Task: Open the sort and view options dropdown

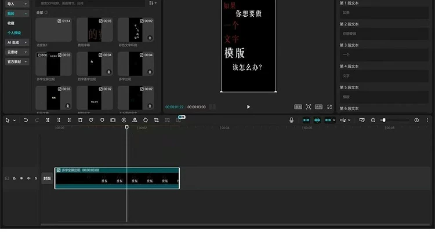Action: pos(153,3)
